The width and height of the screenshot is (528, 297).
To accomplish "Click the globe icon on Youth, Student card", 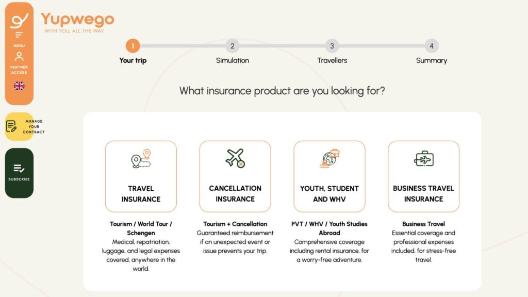I will [331, 158].
